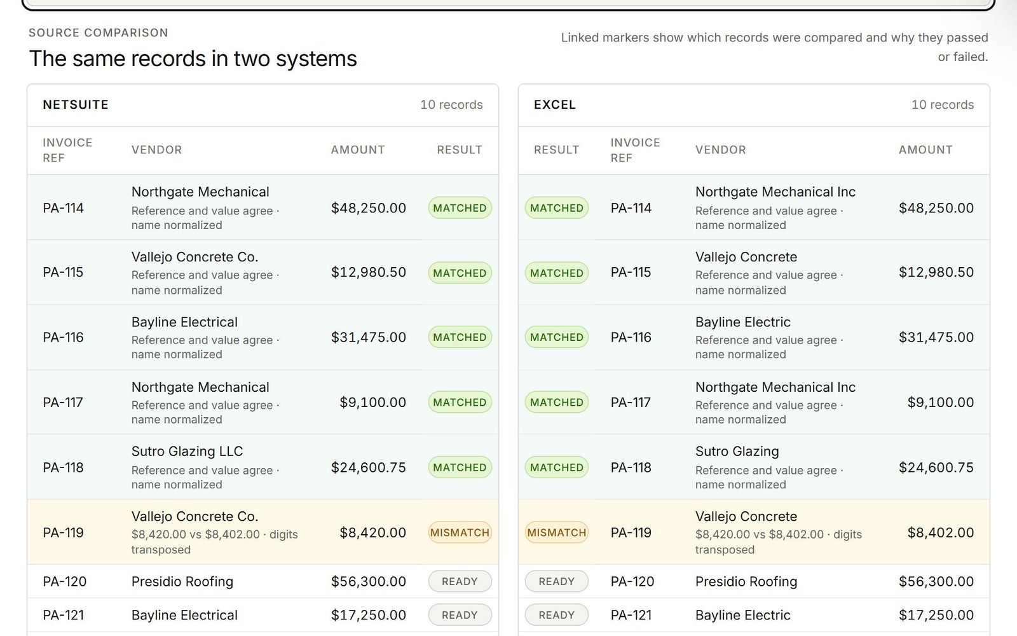Click READY badge for Excel PA-120
Image resolution: width=1017 pixels, height=636 pixels.
tap(557, 581)
